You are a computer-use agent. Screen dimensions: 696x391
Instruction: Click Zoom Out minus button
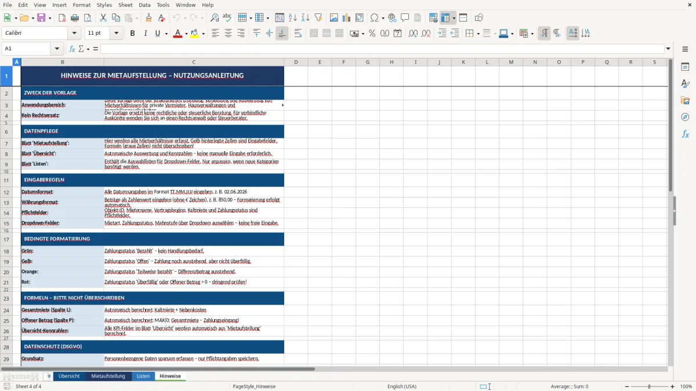[627, 386]
